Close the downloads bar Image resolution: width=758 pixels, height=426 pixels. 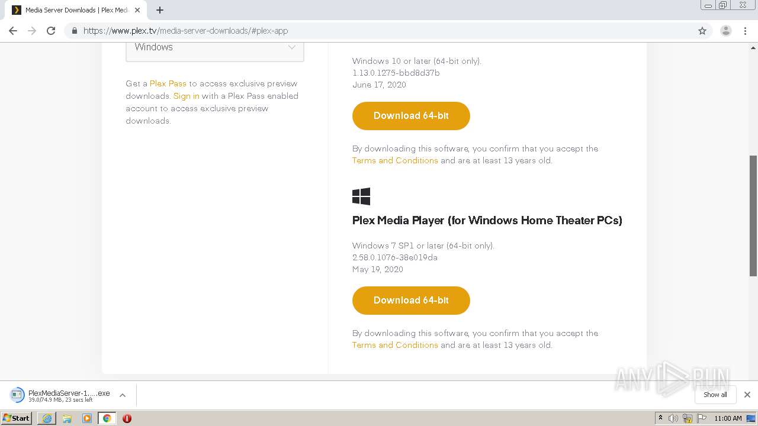click(x=747, y=395)
